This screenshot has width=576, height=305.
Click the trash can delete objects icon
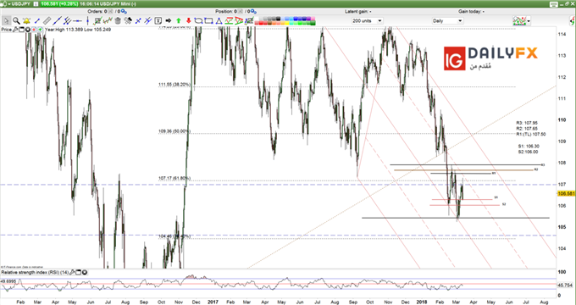[x=118, y=20]
